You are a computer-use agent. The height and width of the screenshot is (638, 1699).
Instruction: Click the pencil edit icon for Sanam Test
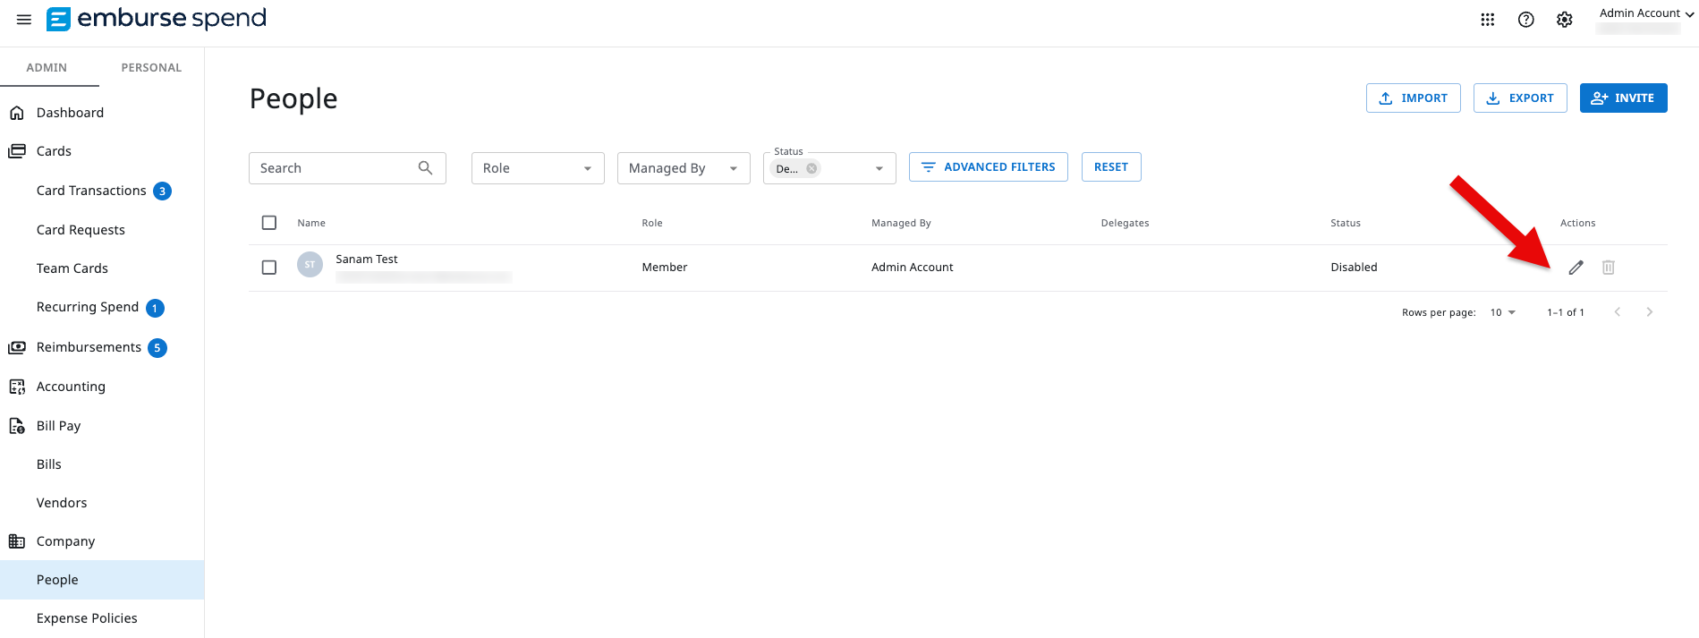click(x=1576, y=268)
